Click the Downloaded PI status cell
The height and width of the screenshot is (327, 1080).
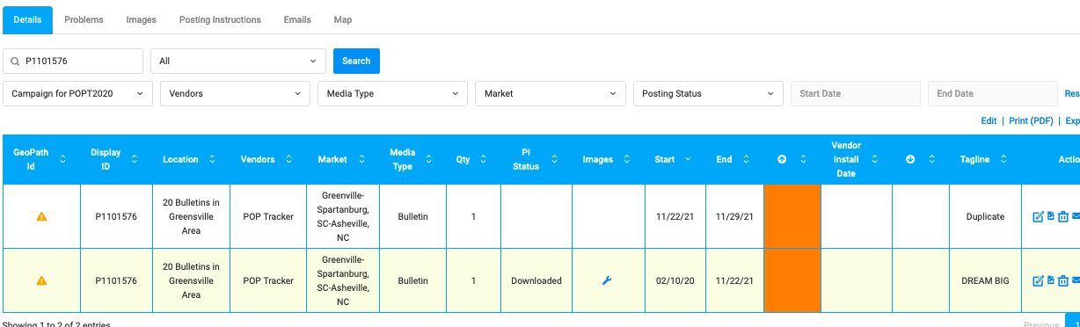(536, 280)
